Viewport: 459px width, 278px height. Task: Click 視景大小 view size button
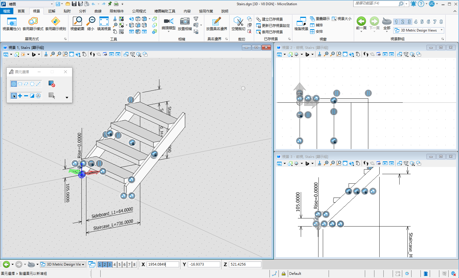(342, 19)
